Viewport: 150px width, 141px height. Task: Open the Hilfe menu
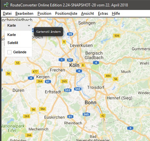[x=116, y=13]
